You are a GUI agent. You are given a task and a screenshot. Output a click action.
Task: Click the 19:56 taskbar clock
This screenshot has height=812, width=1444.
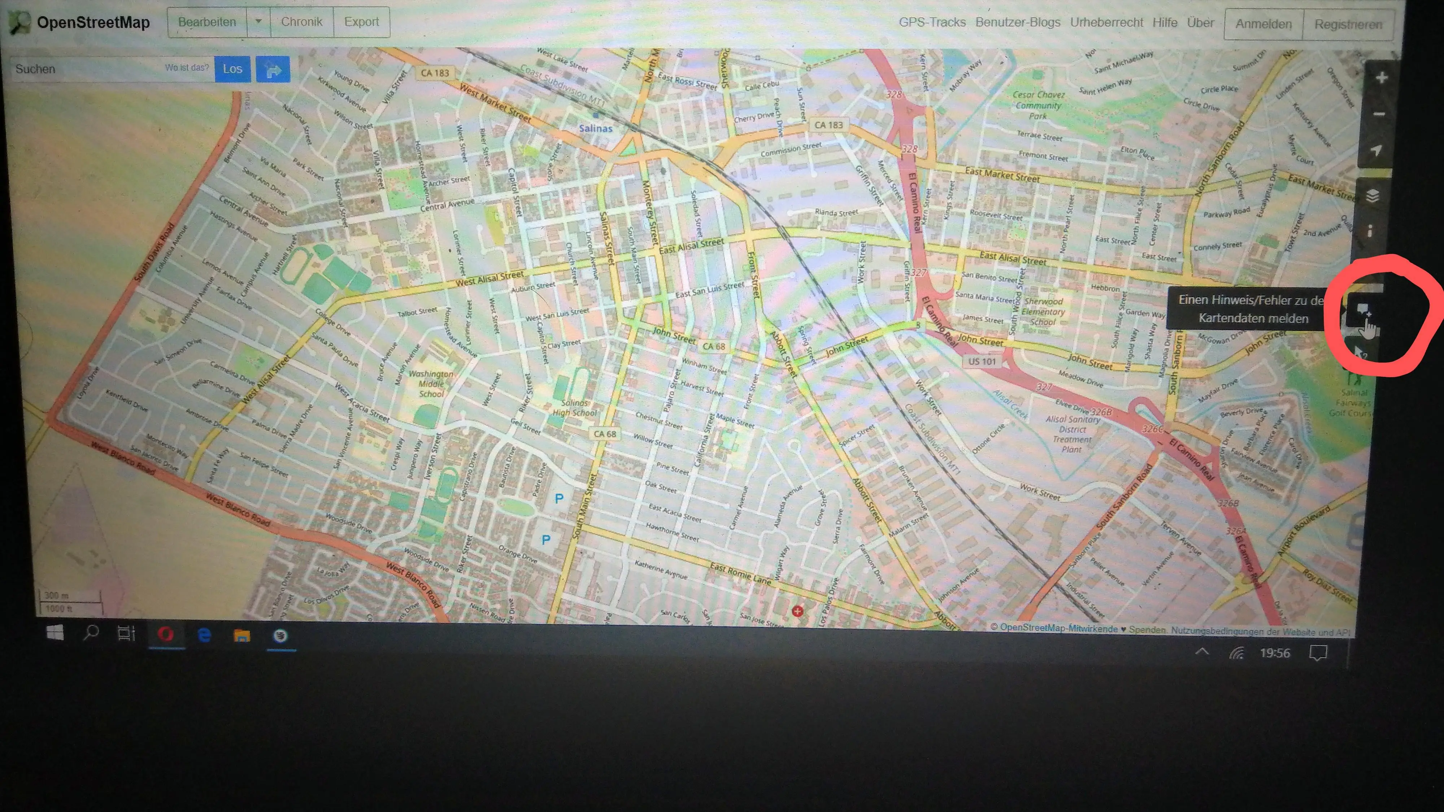(1275, 654)
